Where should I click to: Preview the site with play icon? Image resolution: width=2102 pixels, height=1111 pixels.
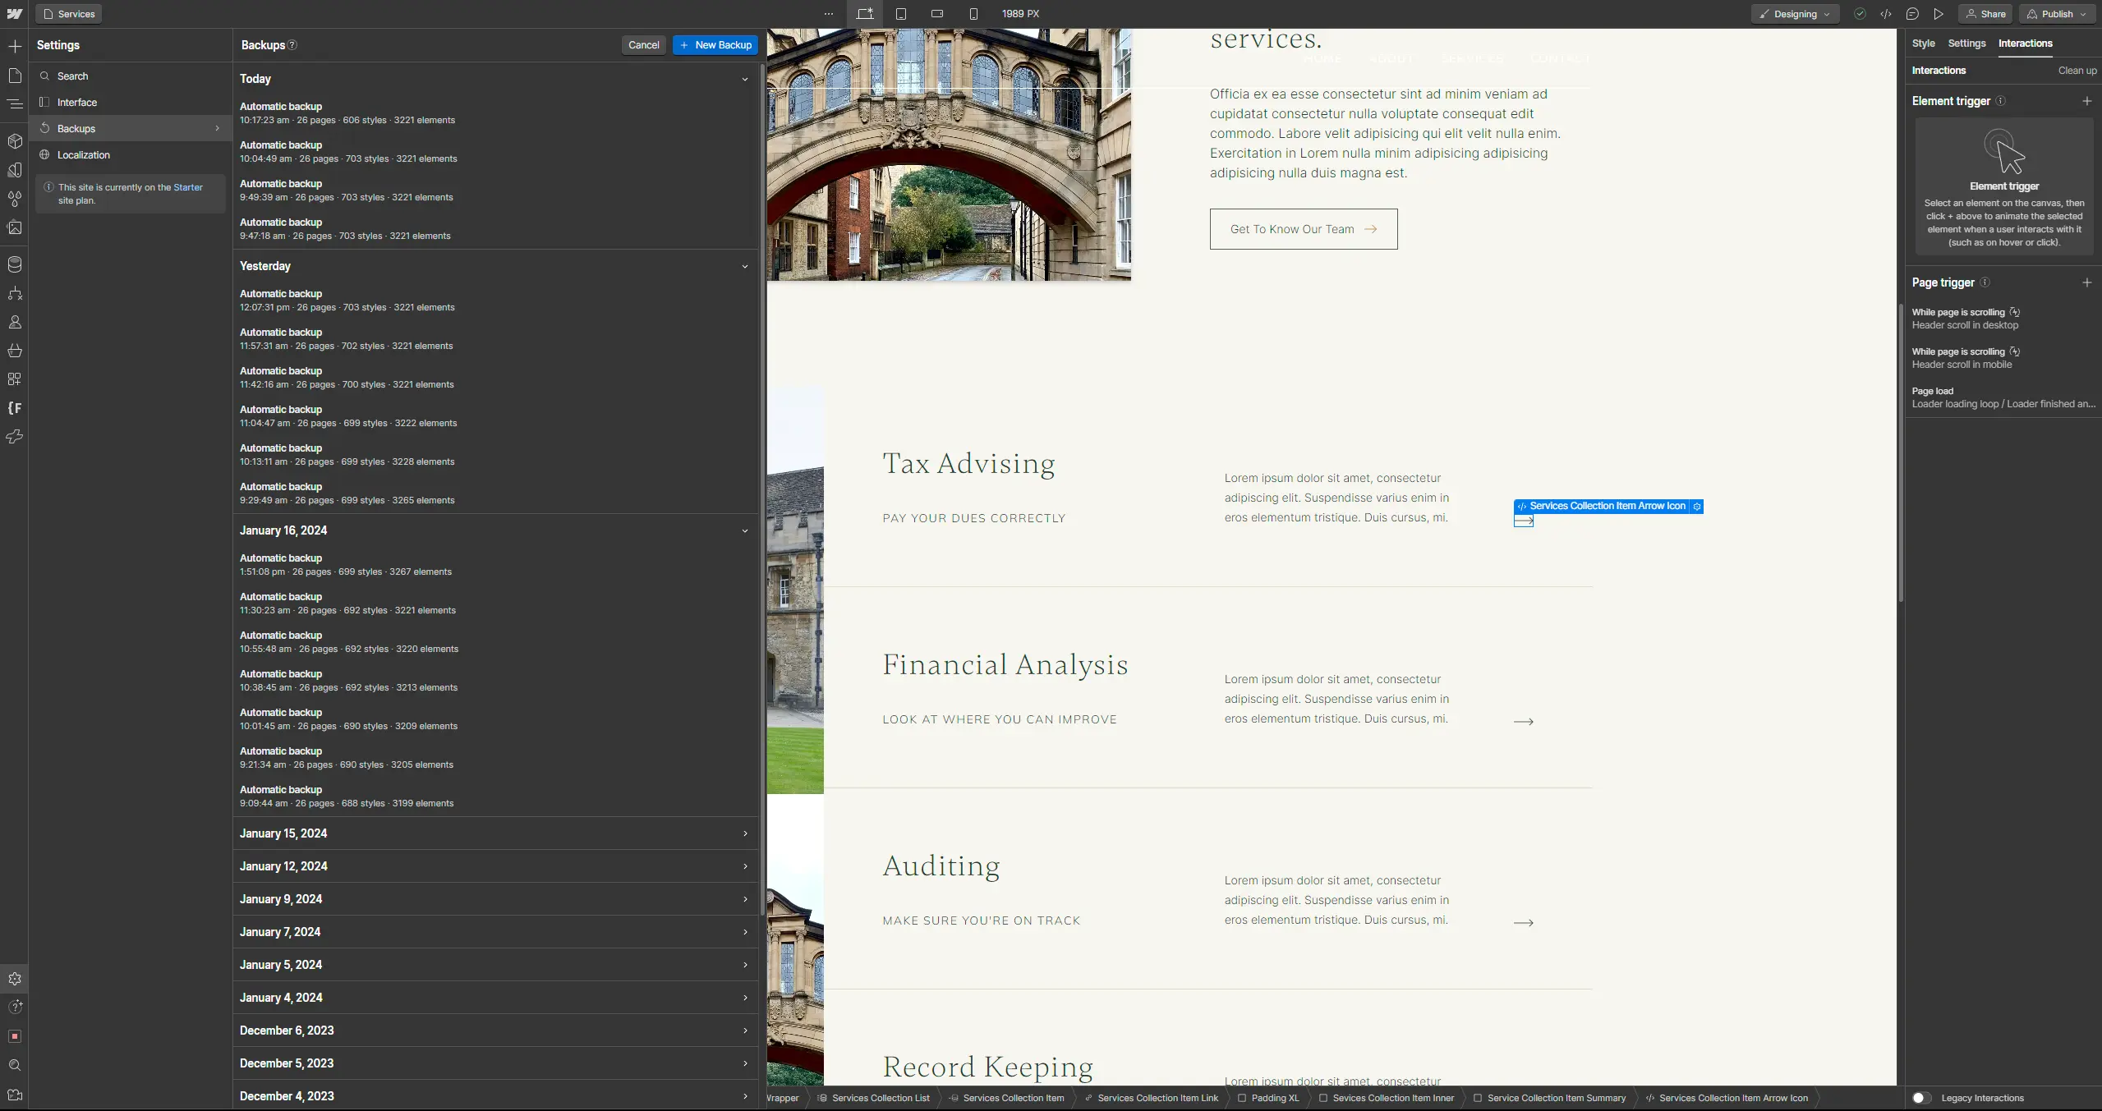(x=1939, y=14)
